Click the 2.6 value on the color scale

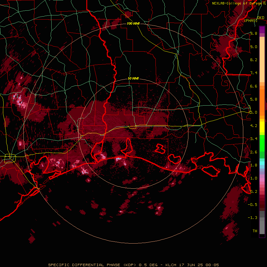tap(254, 152)
